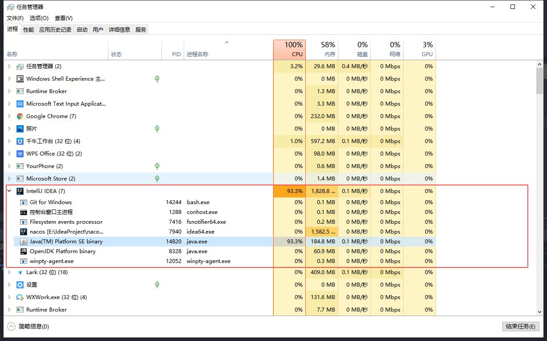Click the Git for Windows icon
Screen dimensions: 547x341
pyautogui.click(x=24, y=202)
